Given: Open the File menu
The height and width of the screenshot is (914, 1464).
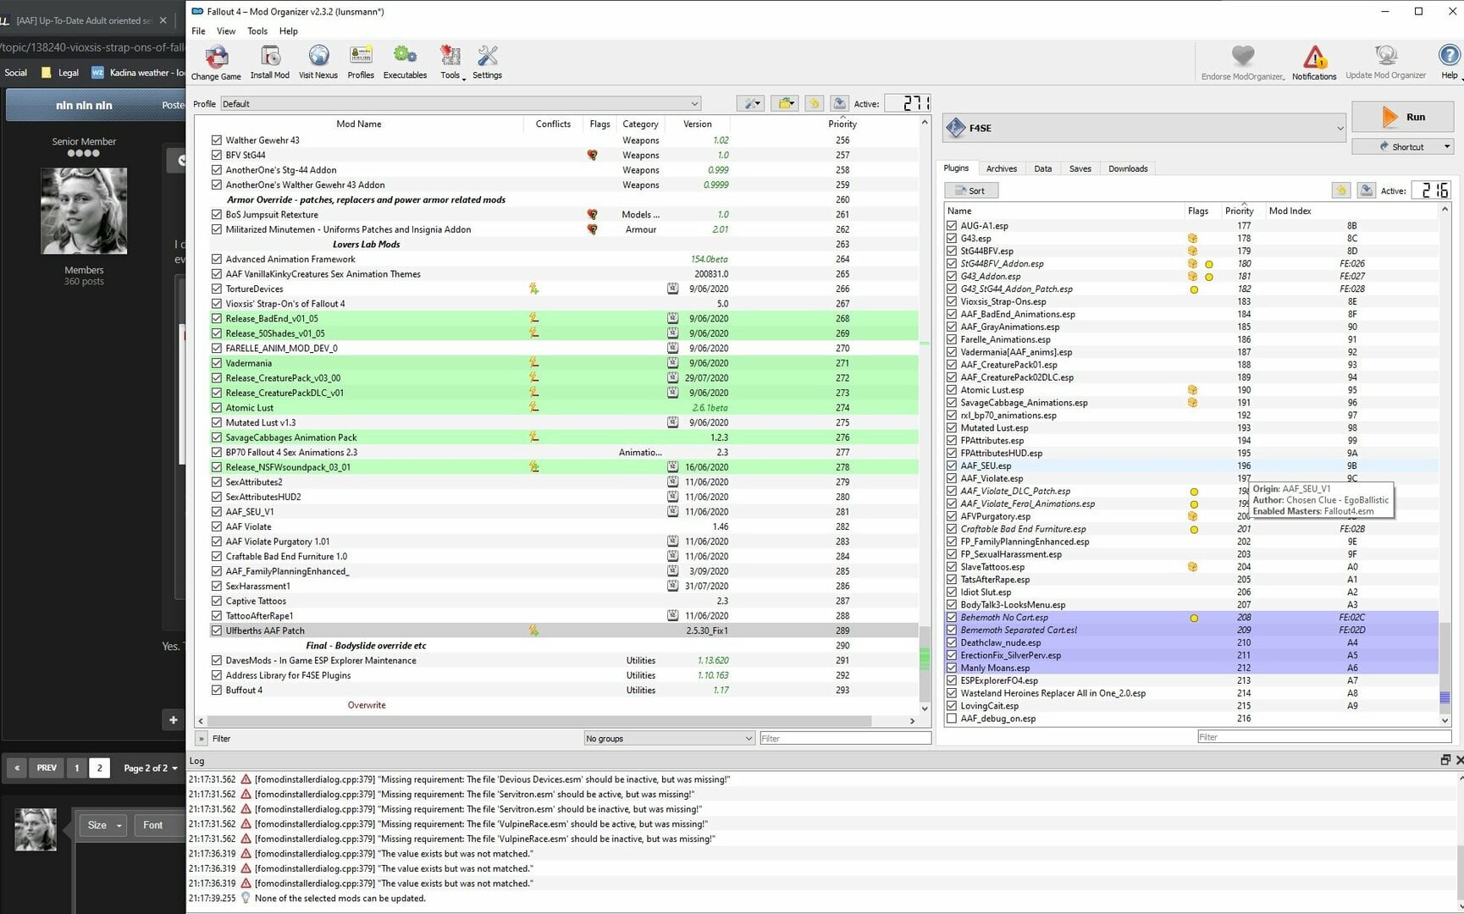Looking at the screenshot, I should pos(198,31).
